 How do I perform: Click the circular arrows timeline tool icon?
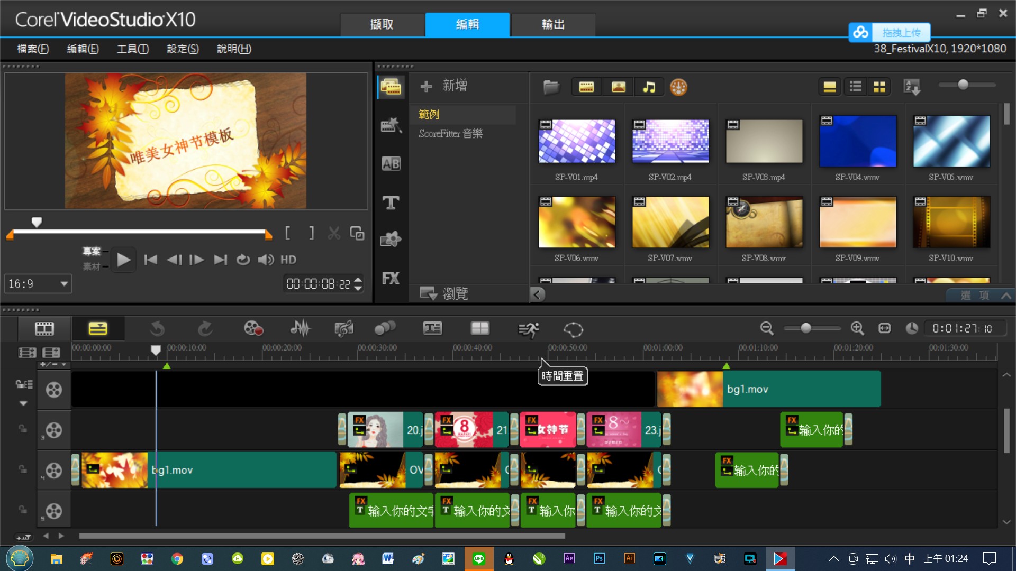coord(573,330)
